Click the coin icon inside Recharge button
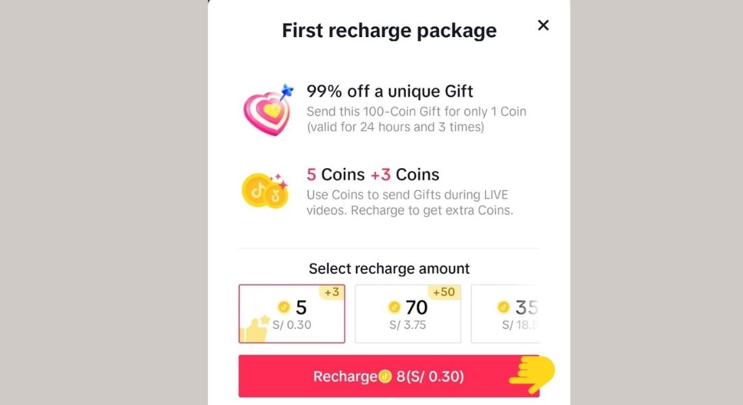743x405 pixels. click(x=386, y=377)
